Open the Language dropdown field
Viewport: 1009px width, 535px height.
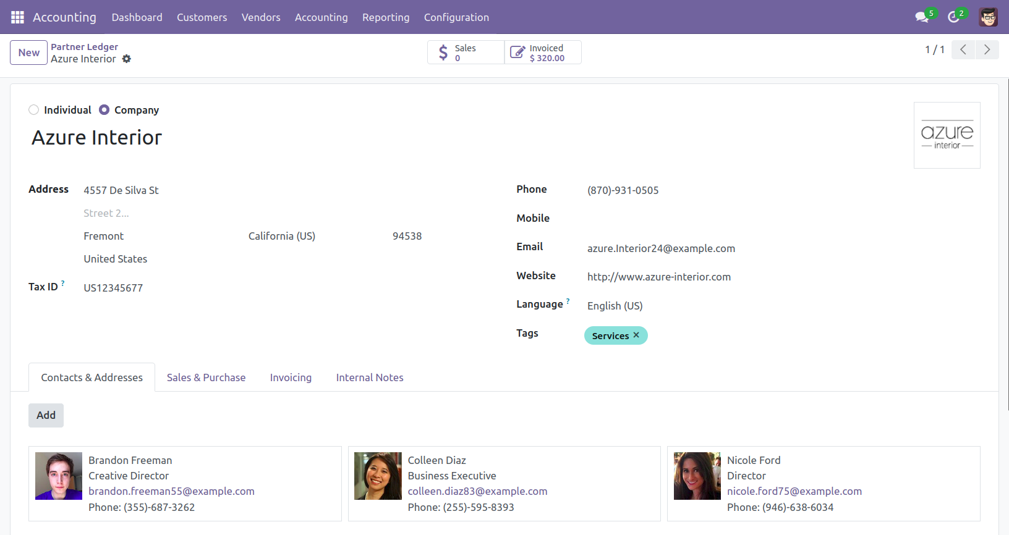pyautogui.click(x=680, y=306)
